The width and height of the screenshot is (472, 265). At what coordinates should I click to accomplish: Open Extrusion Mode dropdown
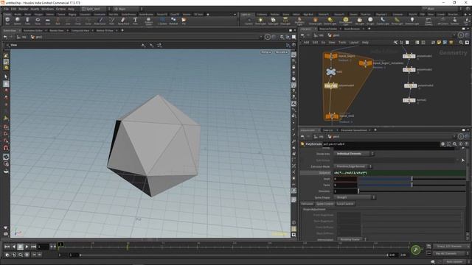[353, 166]
